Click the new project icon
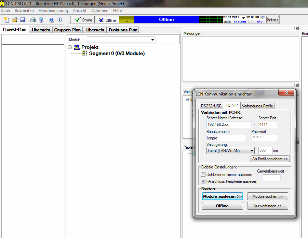 coord(6,20)
